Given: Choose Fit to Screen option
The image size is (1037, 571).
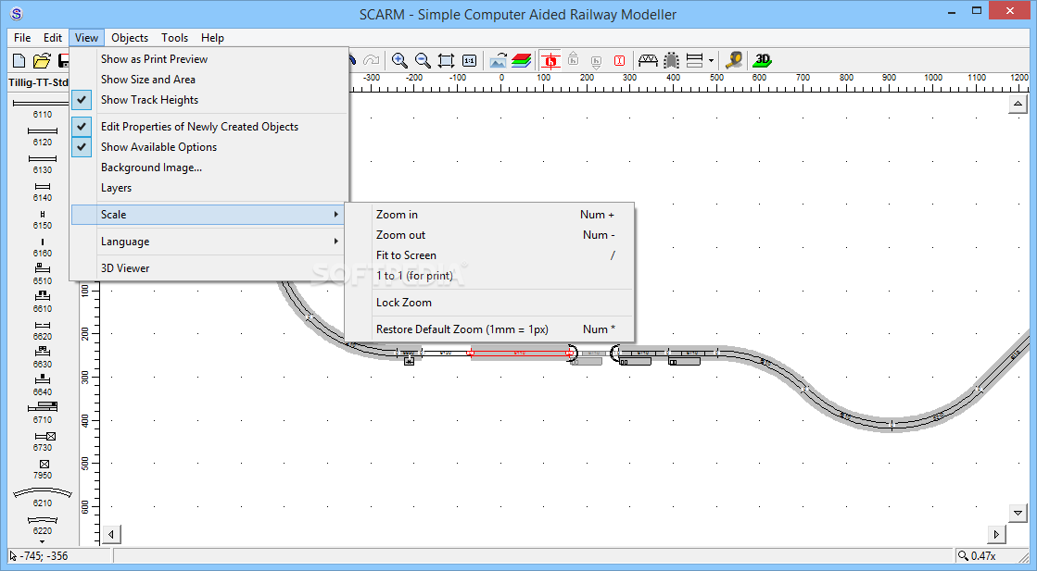Looking at the screenshot, I should click(x=489, y=255).
